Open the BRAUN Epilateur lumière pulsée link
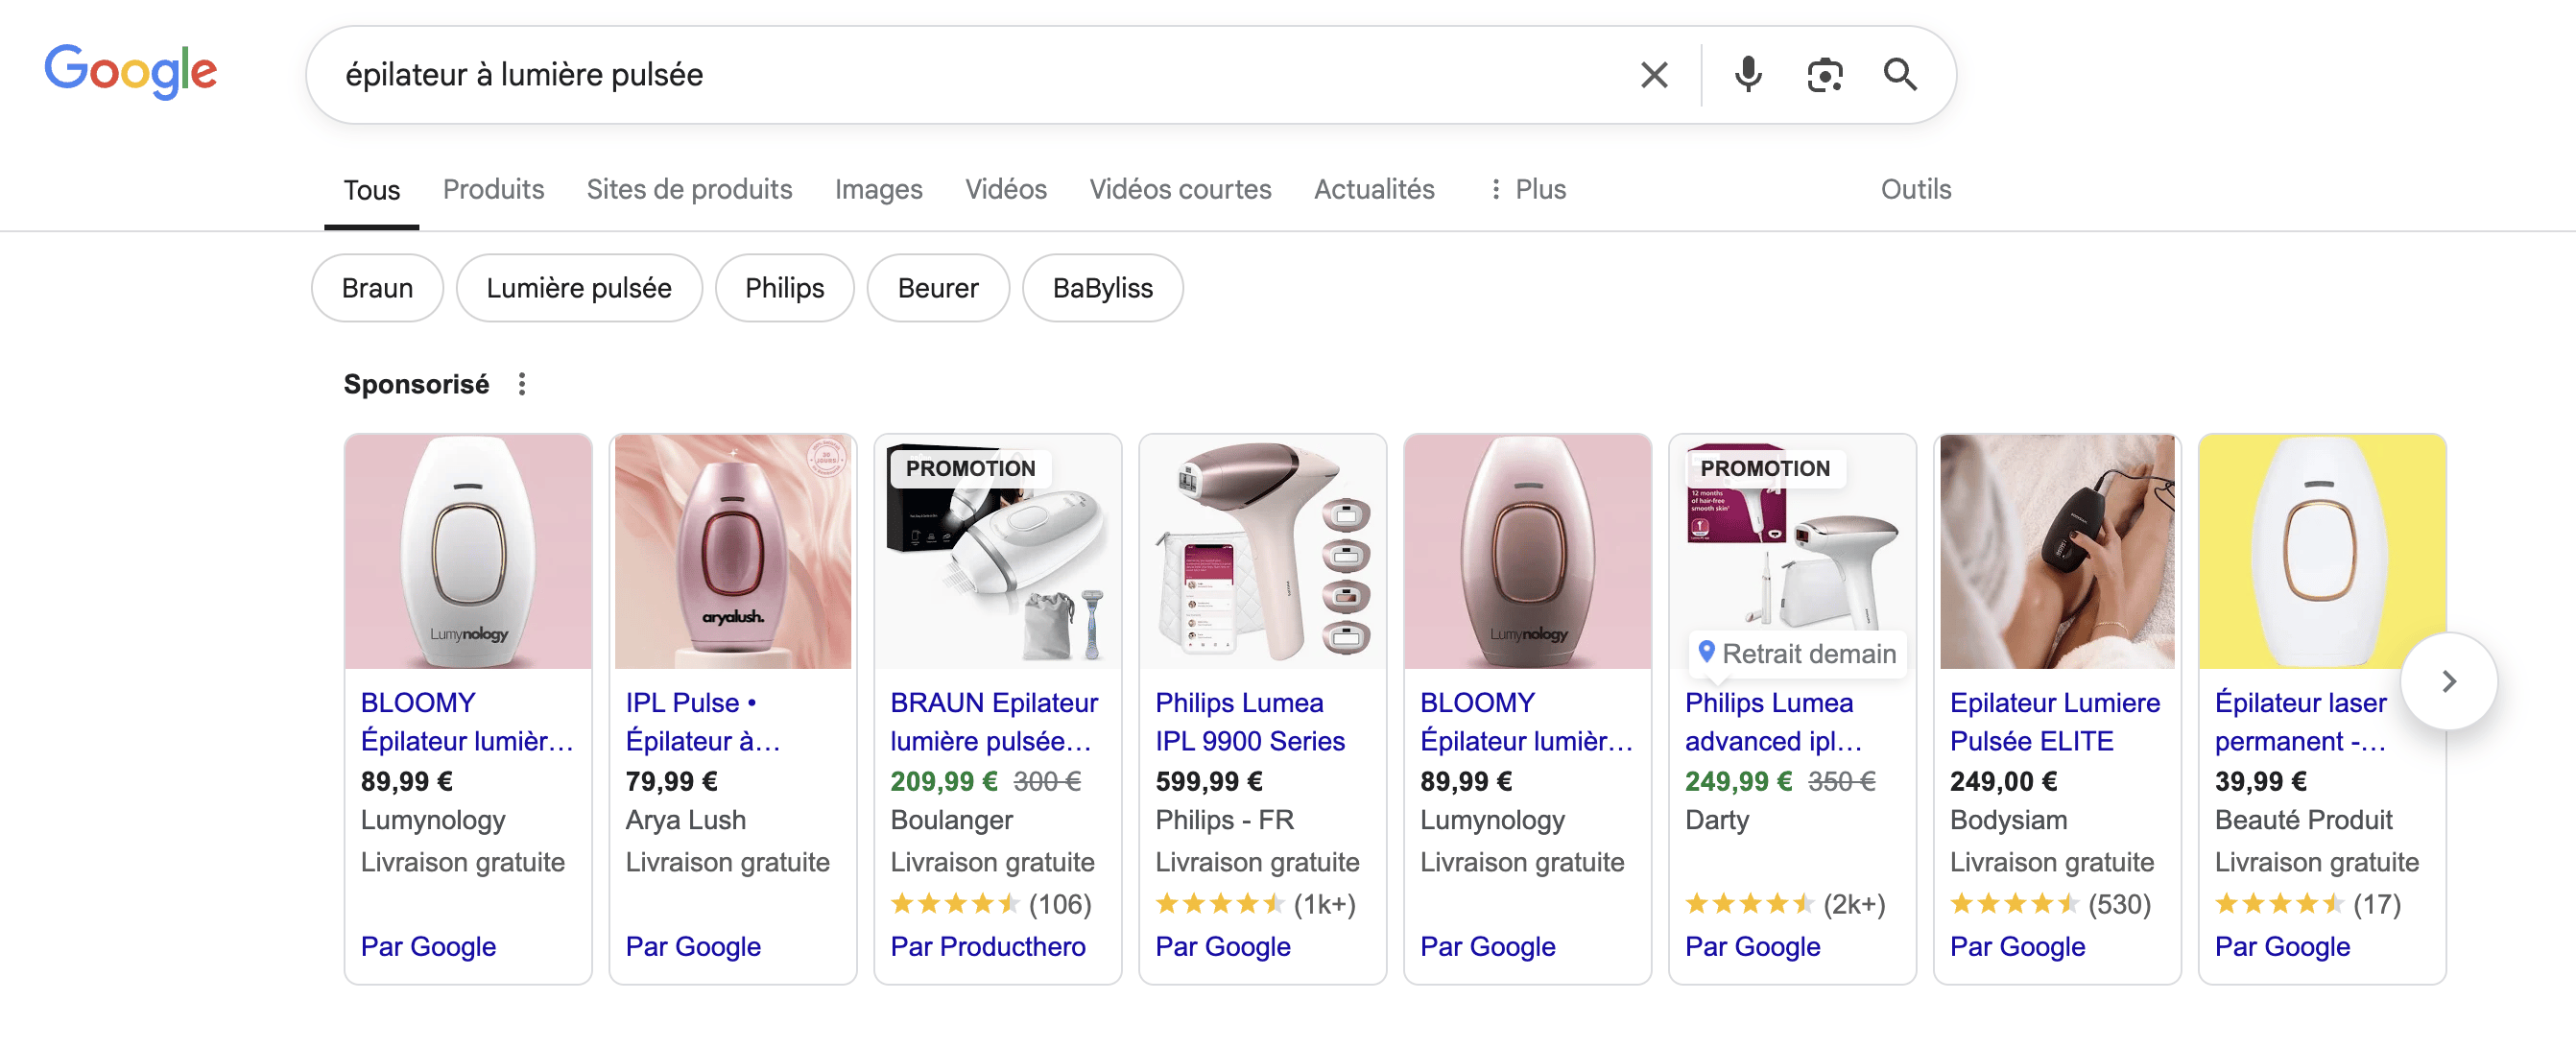This screenshot has height=1048, width=2576. pyautogui.click(x=994, y=722)
